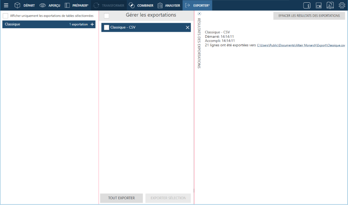This screenshot has height=205, width=348.
Task: Toggle the select-all exports checkbox
Action: coord(107,16)
